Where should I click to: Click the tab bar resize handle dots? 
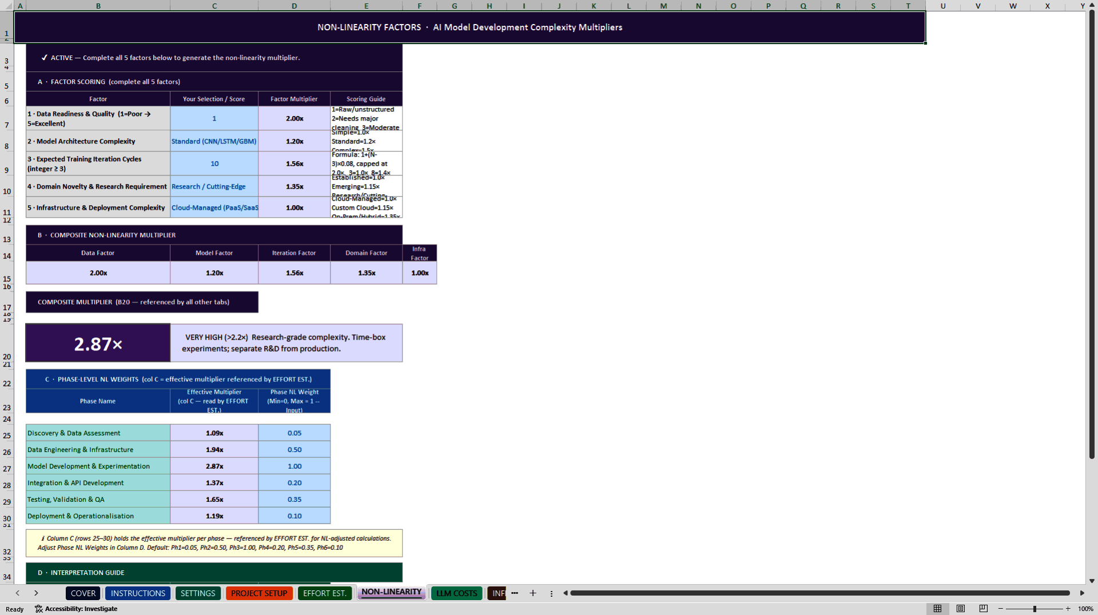pos(551,593)
